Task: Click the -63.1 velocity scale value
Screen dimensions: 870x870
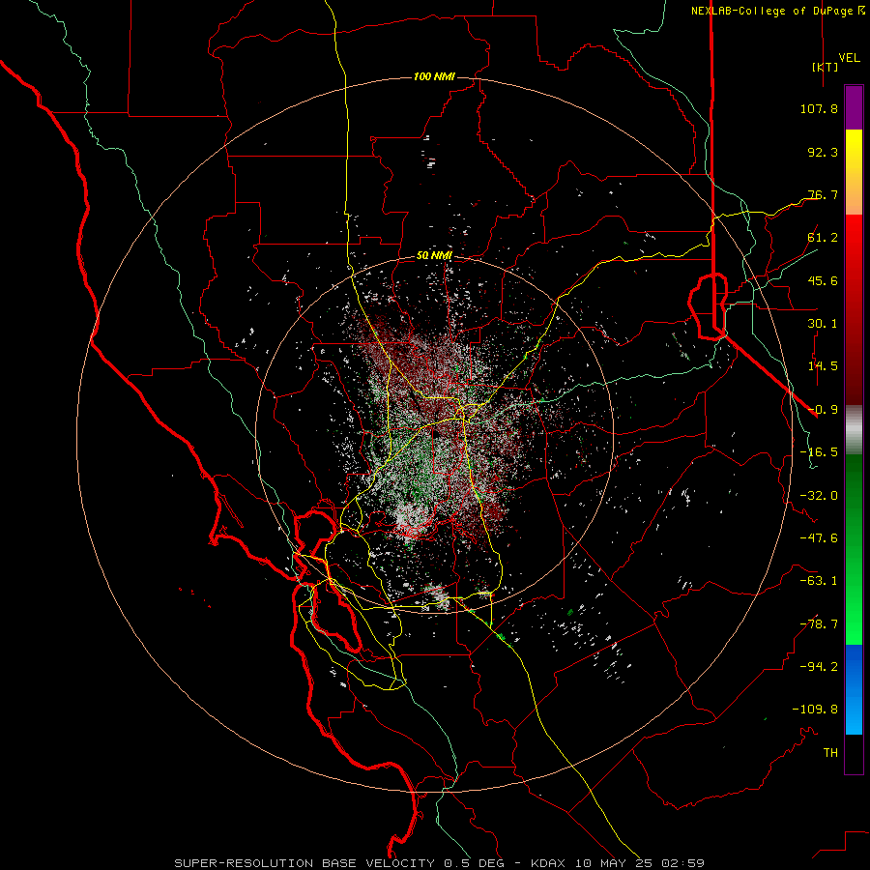Action: (819, 581)
